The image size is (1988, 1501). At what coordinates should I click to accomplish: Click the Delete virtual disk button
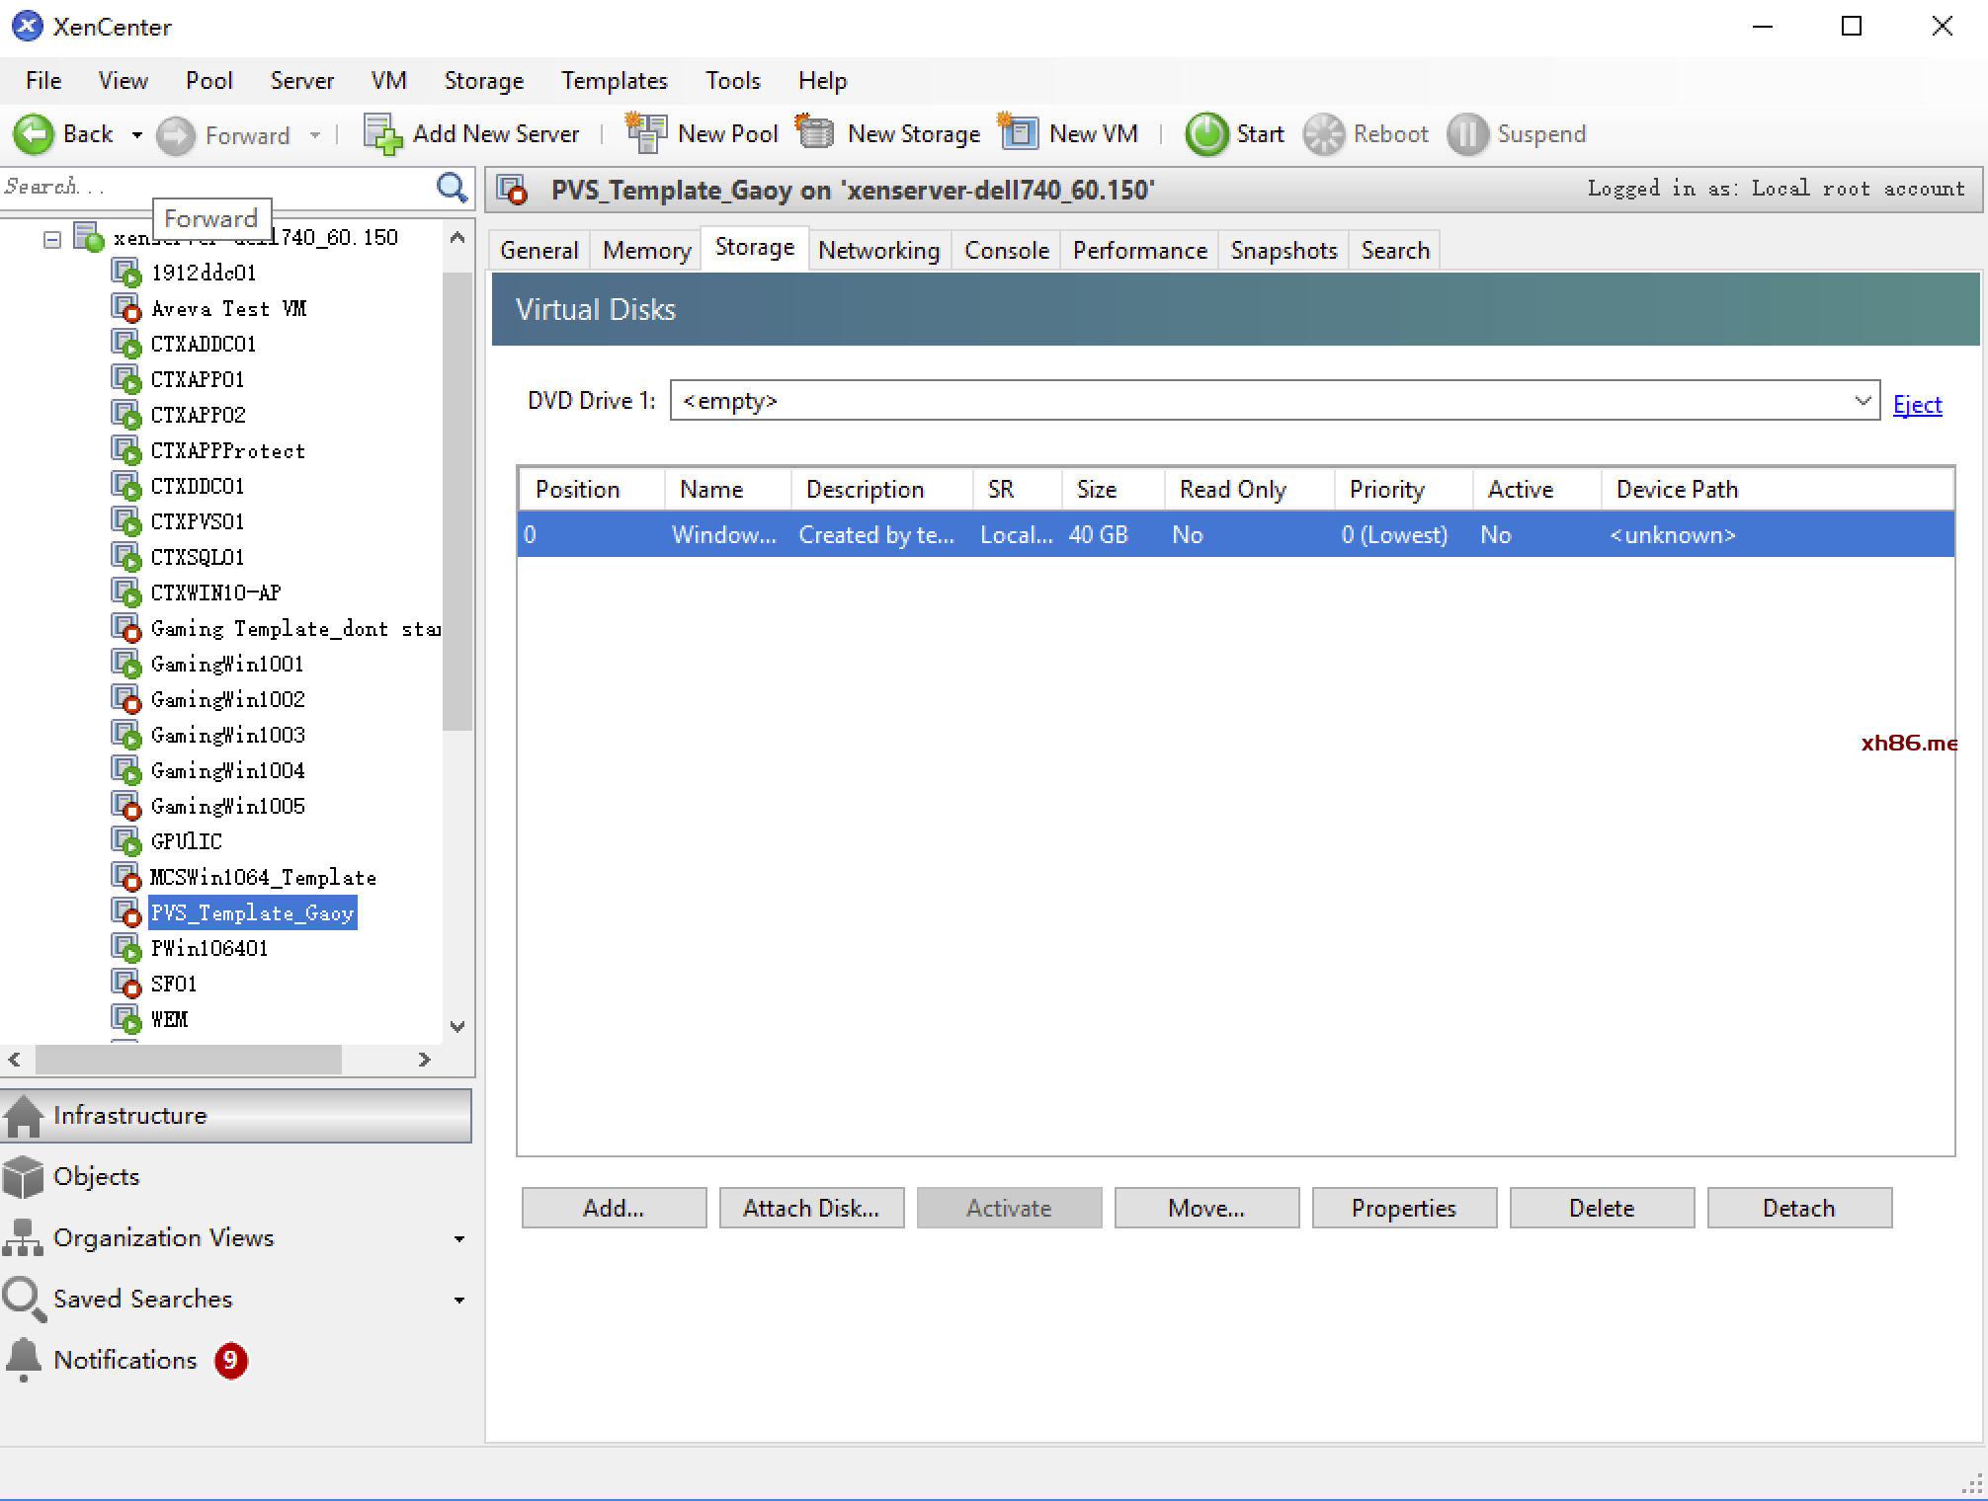(1602, 1208)
